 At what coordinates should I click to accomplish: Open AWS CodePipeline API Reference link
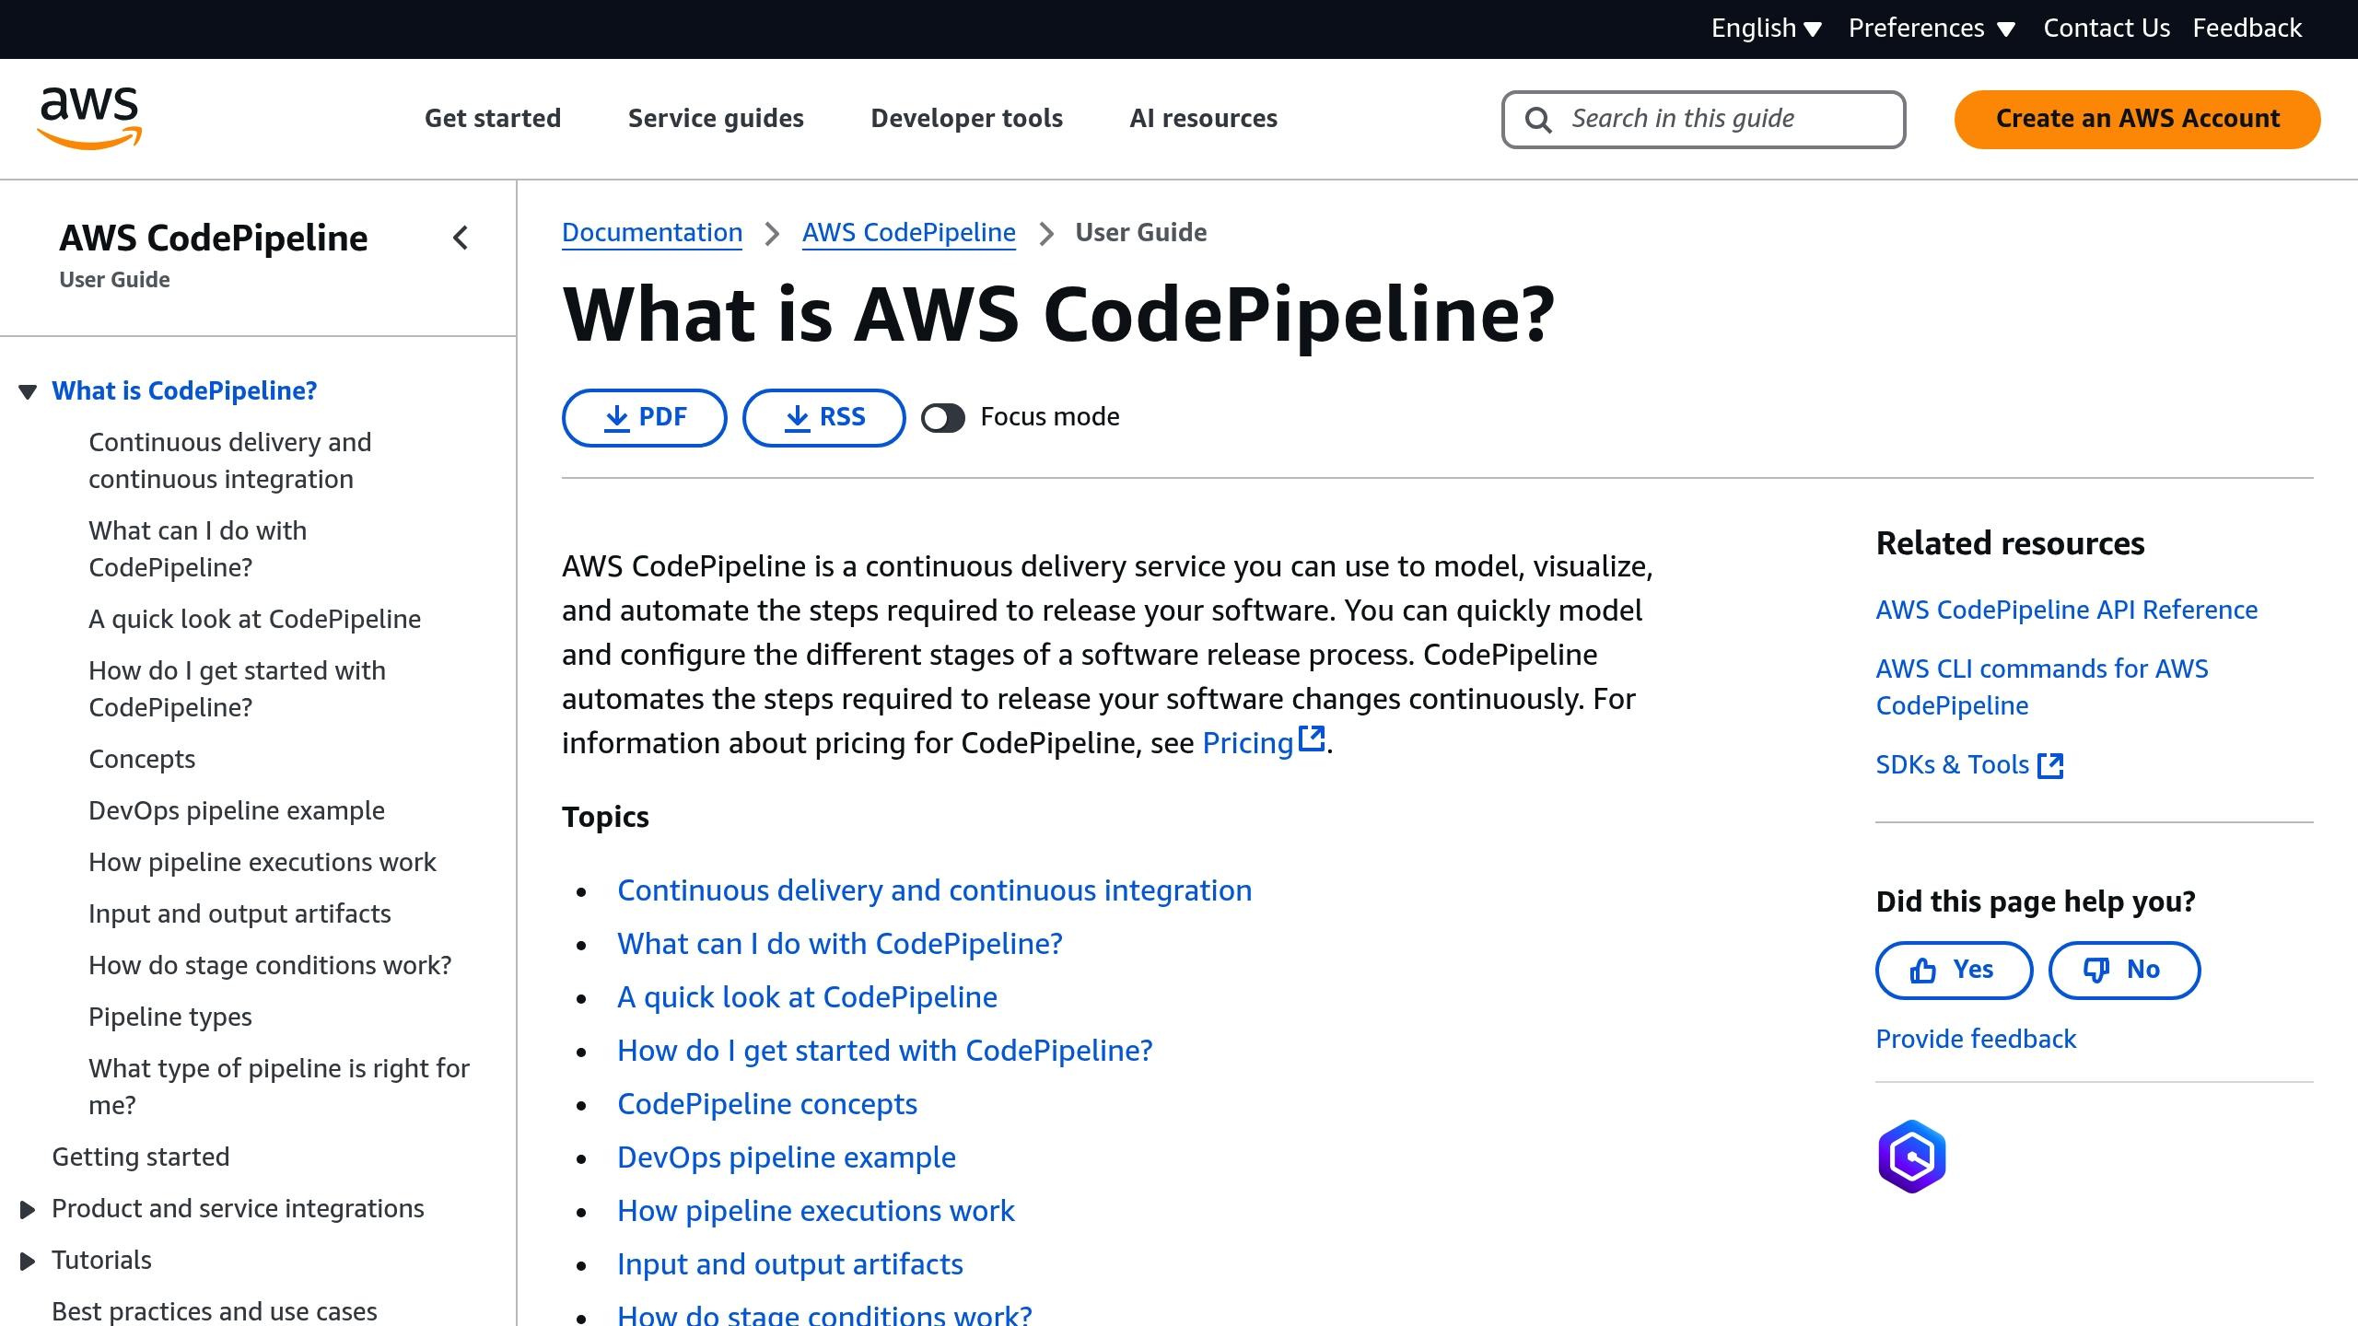tap(2067, 611)
